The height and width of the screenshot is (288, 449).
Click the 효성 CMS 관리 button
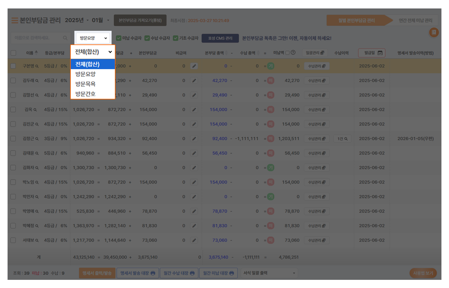[220, 38]
